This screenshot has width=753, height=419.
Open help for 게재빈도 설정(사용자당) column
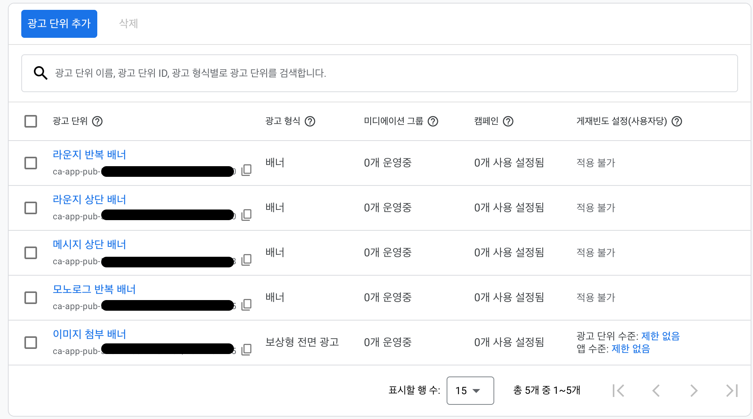[x=677, y=121]
